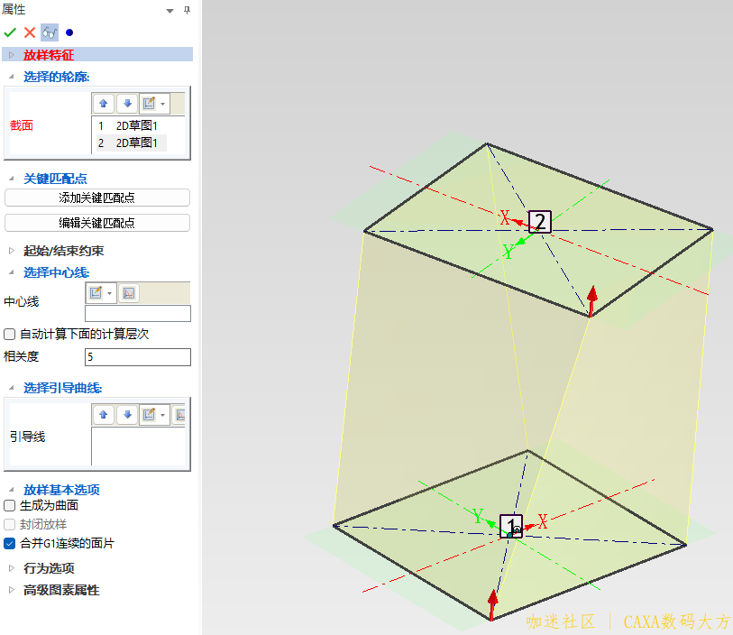Viewport: 733px width, 635px height.
Task: Expand the 起始/结束约束 section
Action: 12,251
